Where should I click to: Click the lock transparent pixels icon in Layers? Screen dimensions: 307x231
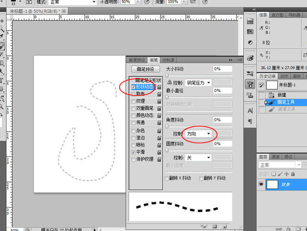pyautogui.click(x=274, y=174)
